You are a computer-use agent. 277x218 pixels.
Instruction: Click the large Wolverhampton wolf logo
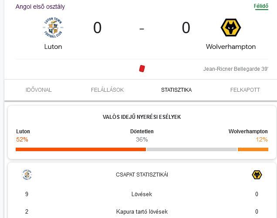pos(231,28)
